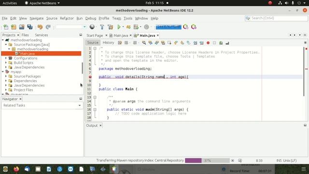The image size is (309, 174).
Task: Toggle the Source view button
Action: point(93,43)
